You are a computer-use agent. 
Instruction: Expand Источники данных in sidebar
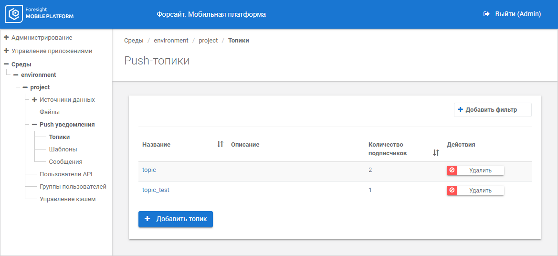tap(34, 100)
